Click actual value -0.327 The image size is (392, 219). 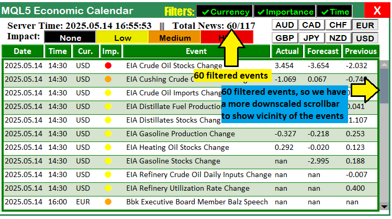click(285, 134)
